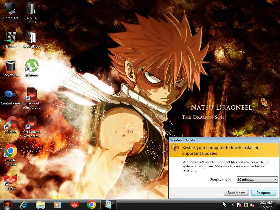Image resolution: width=280 pixels, height=210 pixels.
Task: Click the Windows Update shield icon
Action: 175,148
